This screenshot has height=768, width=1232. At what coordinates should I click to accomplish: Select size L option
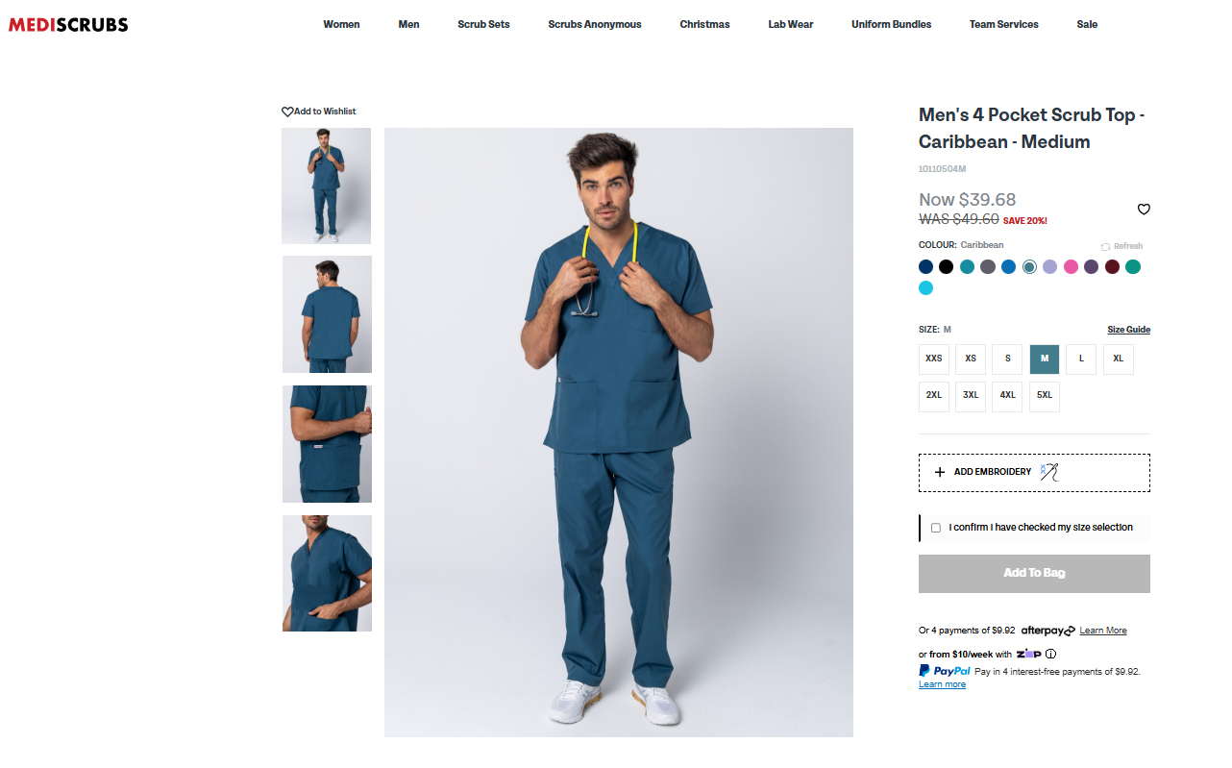[x=1081, y=359]
